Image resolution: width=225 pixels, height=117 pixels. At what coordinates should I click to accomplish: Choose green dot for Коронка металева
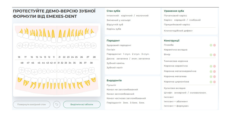(211, 76)
